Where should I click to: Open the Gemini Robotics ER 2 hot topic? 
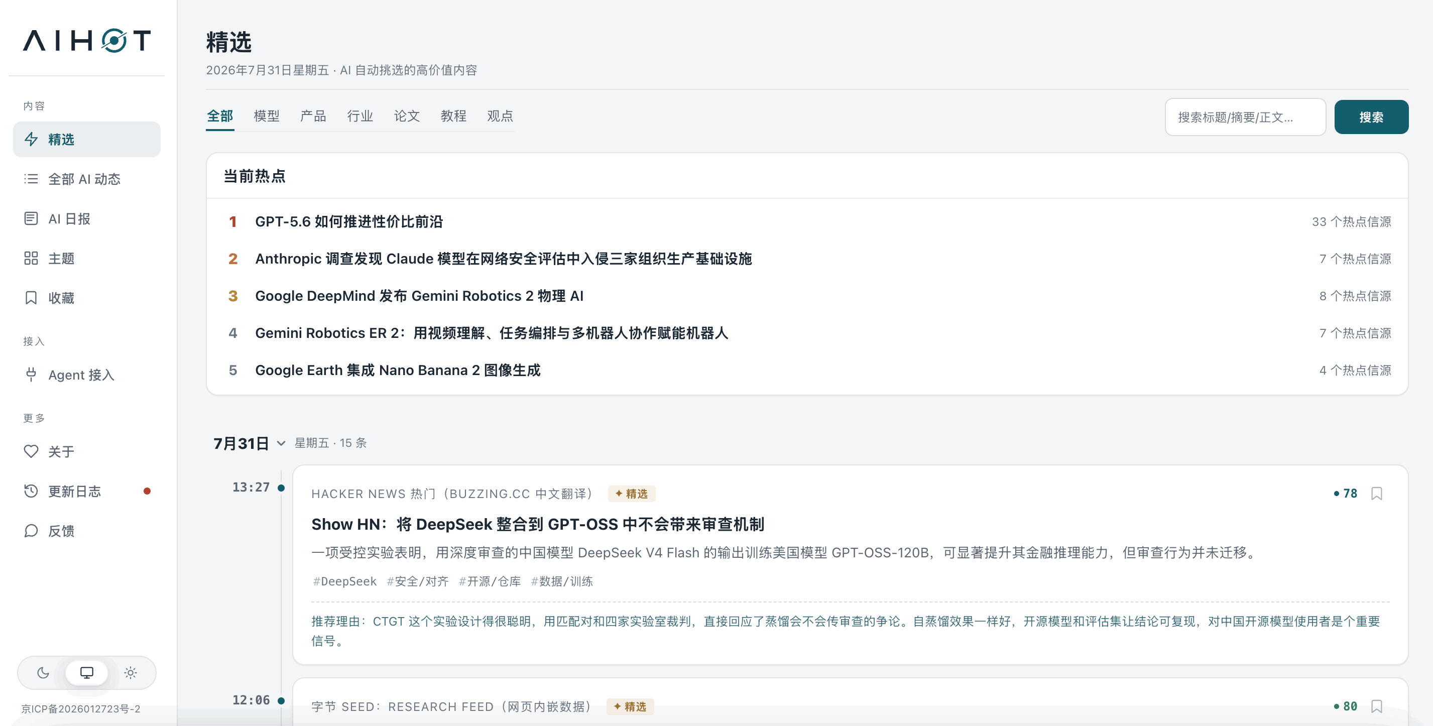click(492, 333)
